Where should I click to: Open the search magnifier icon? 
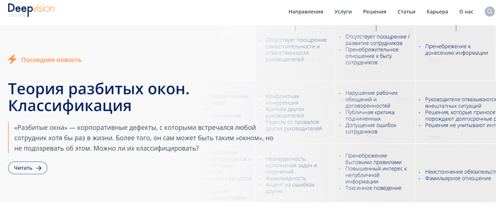tap(490, 11)
